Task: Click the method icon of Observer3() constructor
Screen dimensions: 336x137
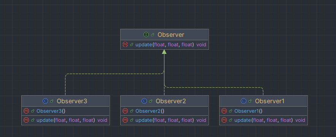Action: [26, 111]
